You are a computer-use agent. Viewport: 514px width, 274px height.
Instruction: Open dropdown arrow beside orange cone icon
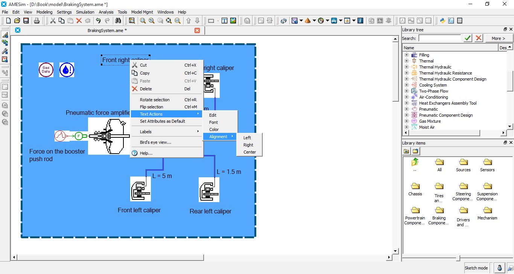tap(314, 21)
